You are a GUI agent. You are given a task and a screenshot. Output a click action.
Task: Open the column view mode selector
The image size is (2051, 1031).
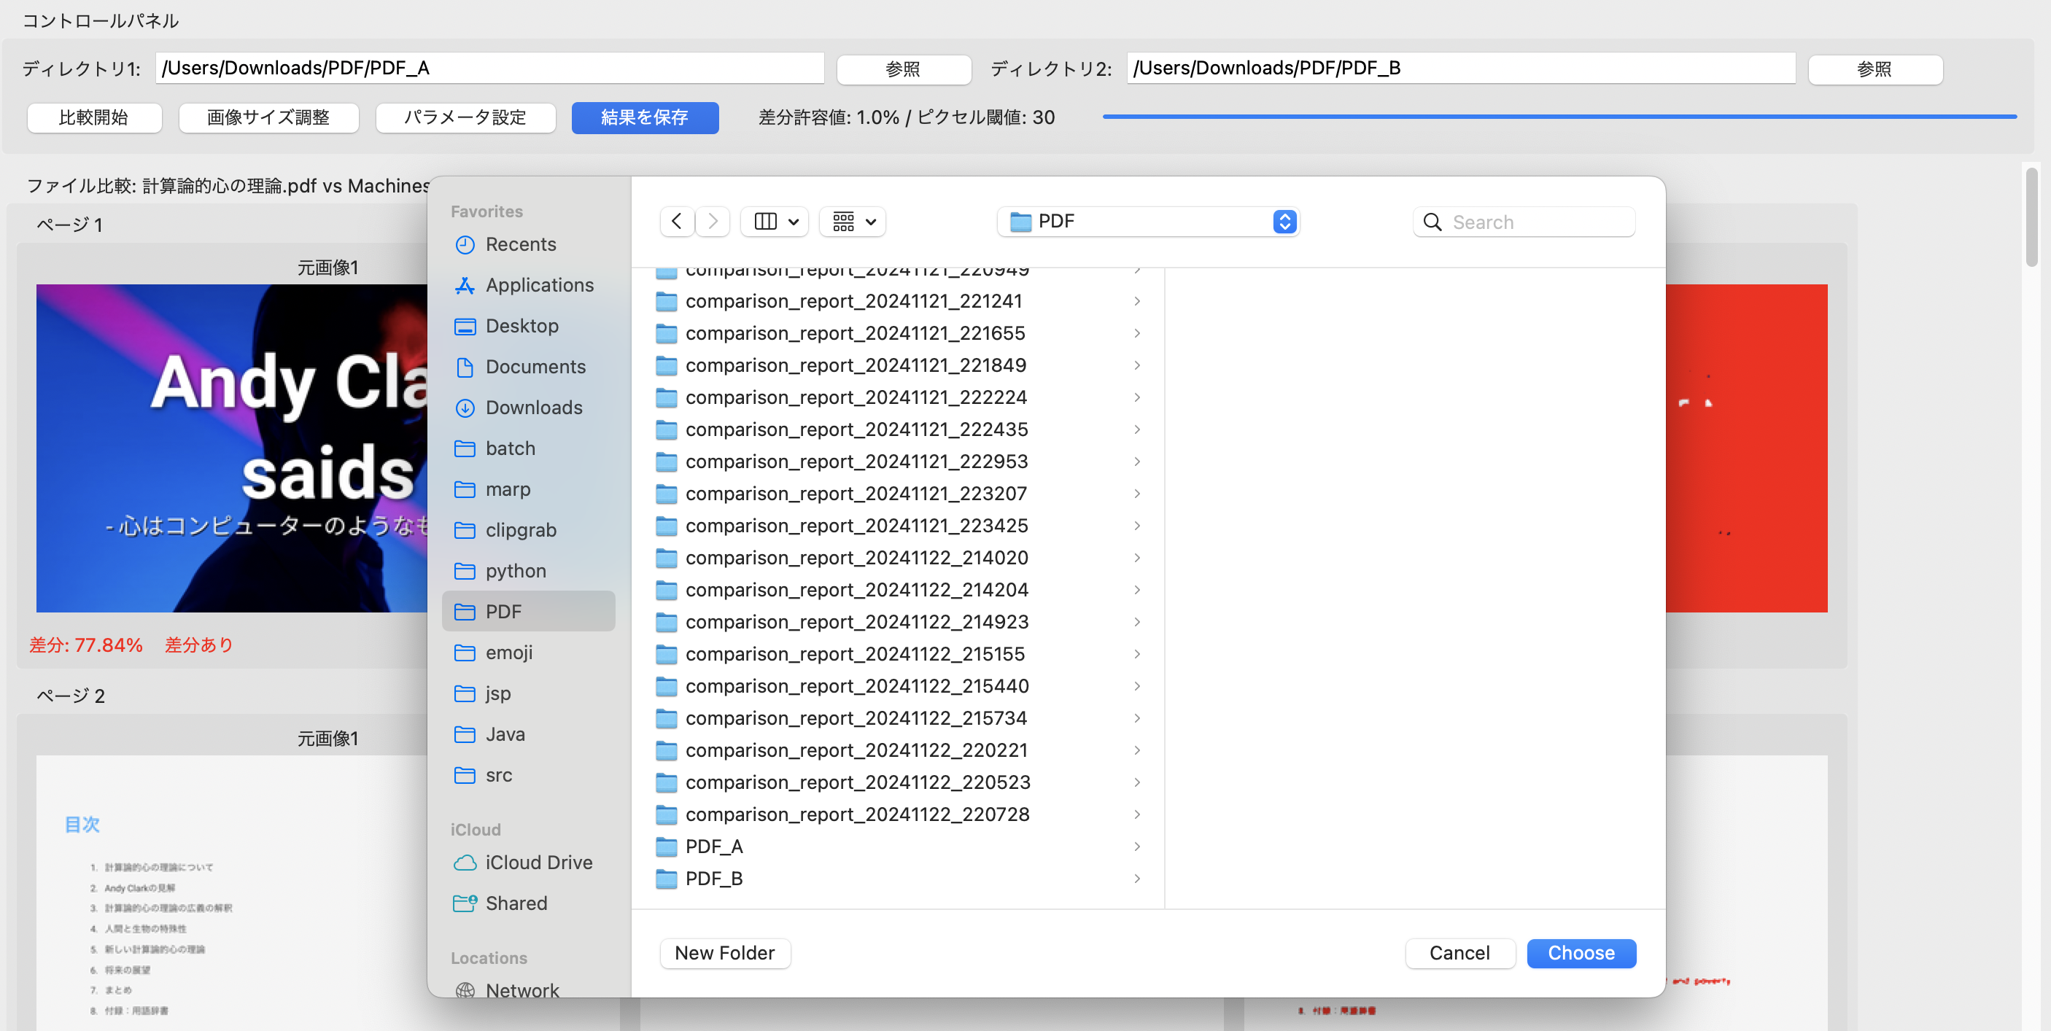[775, 222]
